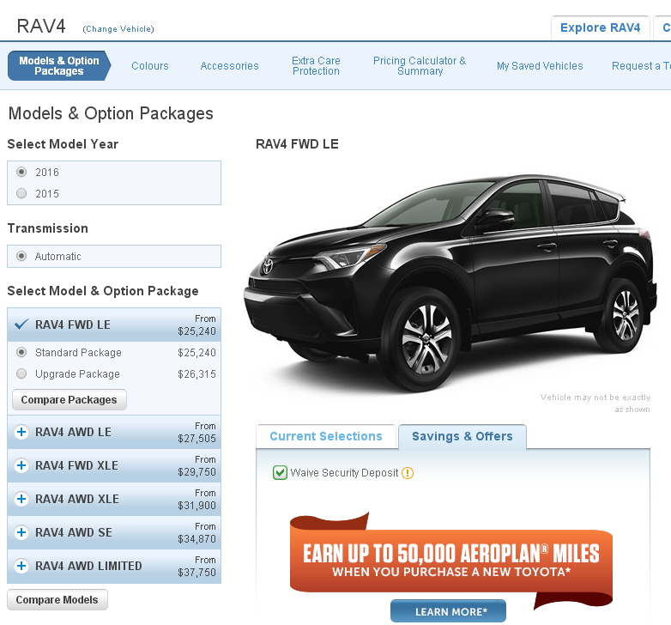
Task: Expand the RAV4 AWD SE model row
Action: point(74,533)
